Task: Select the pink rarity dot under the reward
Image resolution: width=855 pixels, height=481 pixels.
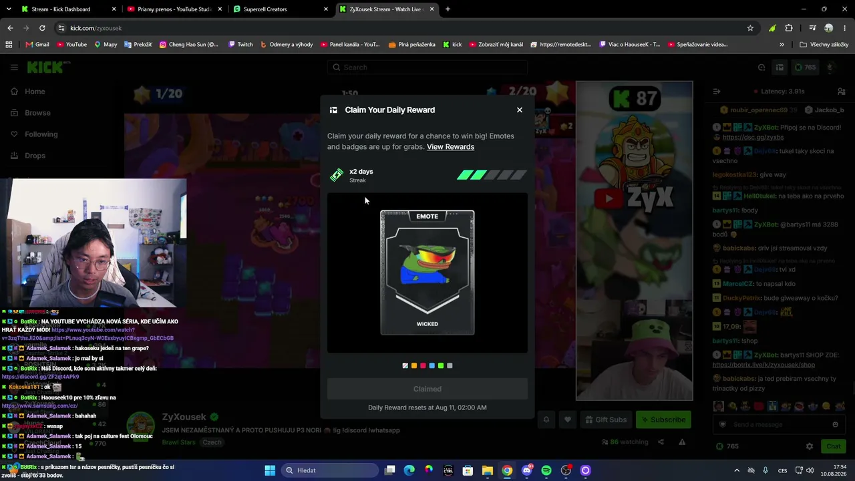Action: [x=423, y=365]
